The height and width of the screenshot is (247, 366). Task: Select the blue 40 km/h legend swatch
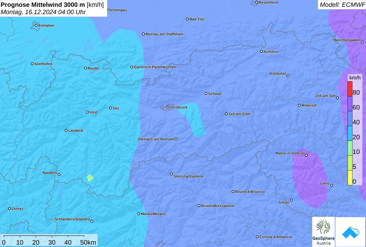(350, 119)
